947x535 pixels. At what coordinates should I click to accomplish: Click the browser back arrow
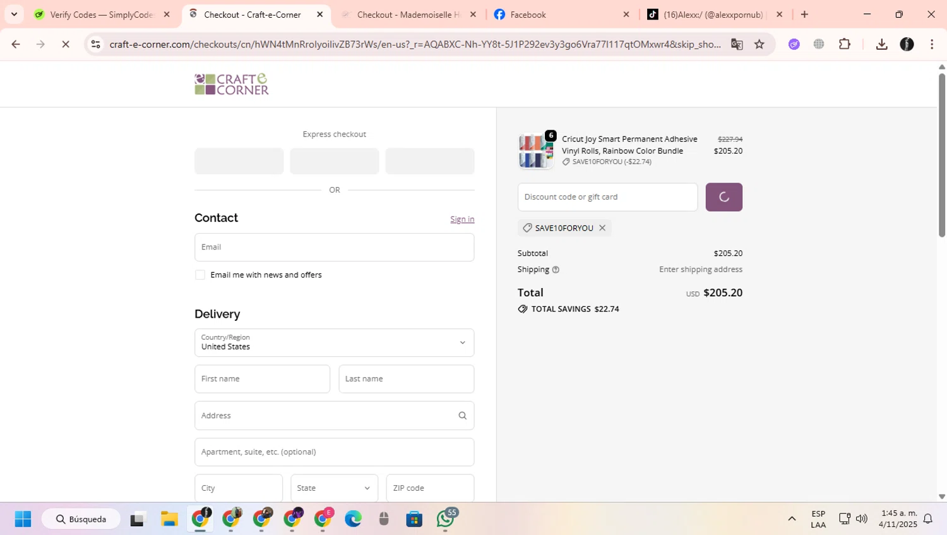[16, 44]
